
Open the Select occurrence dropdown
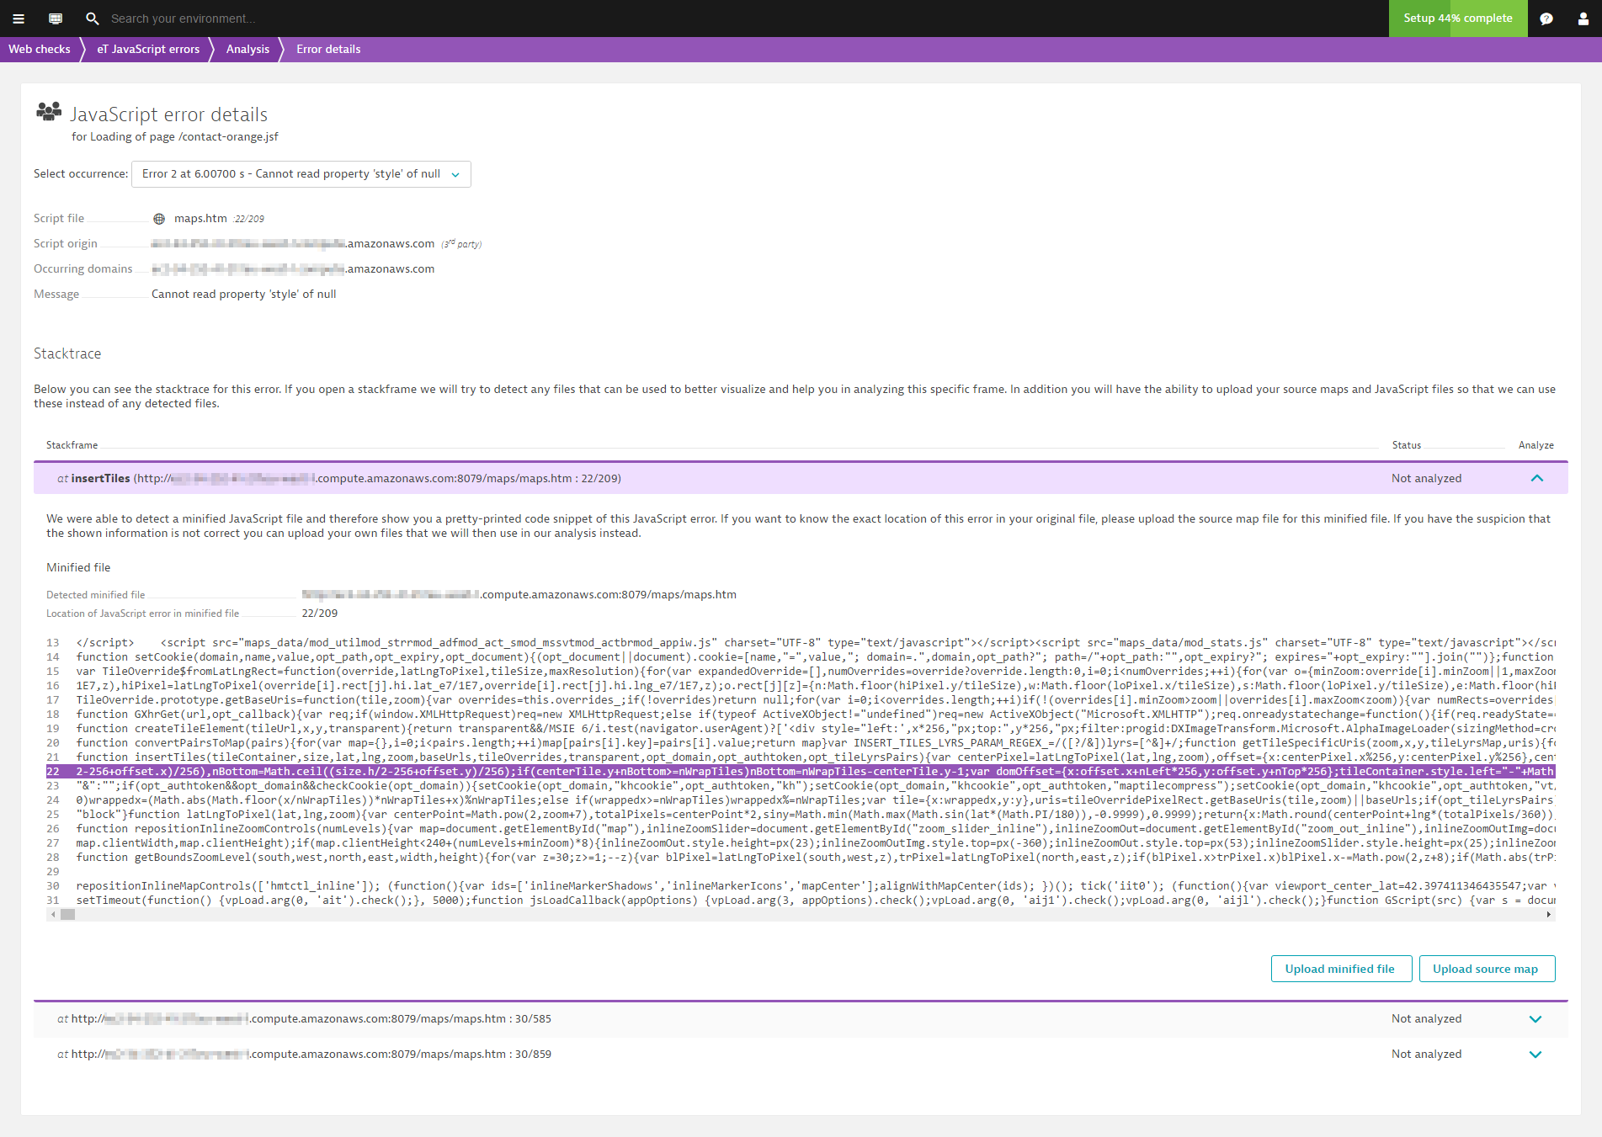[301, 174]
